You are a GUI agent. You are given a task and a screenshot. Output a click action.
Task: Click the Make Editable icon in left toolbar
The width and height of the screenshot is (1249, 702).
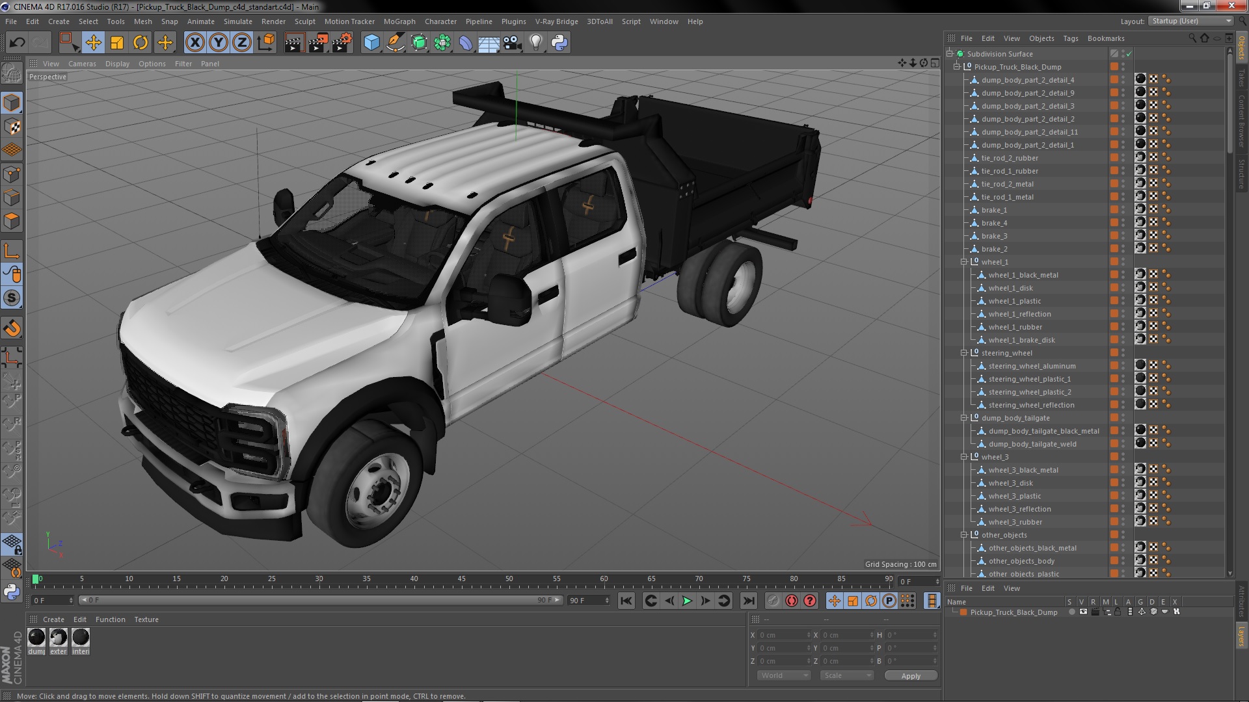[x=12, y=73]
